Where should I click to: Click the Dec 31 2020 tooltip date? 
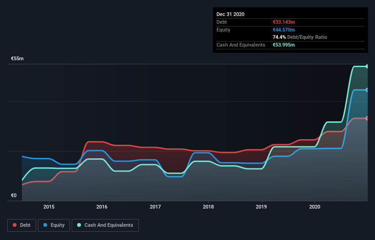[x=231, y=14]
